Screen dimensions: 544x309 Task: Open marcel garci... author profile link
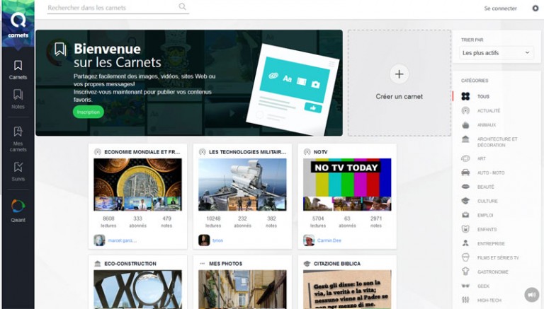(x=122, y=240)
